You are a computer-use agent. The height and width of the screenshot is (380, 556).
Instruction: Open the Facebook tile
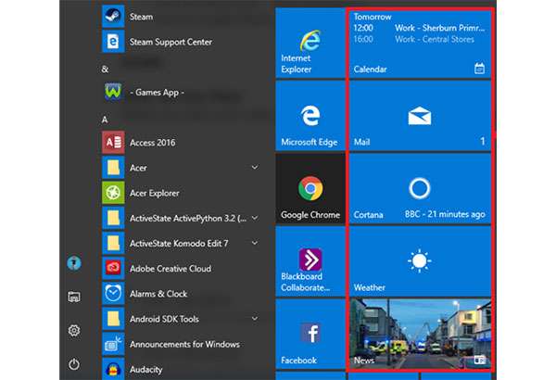point(310,334)
